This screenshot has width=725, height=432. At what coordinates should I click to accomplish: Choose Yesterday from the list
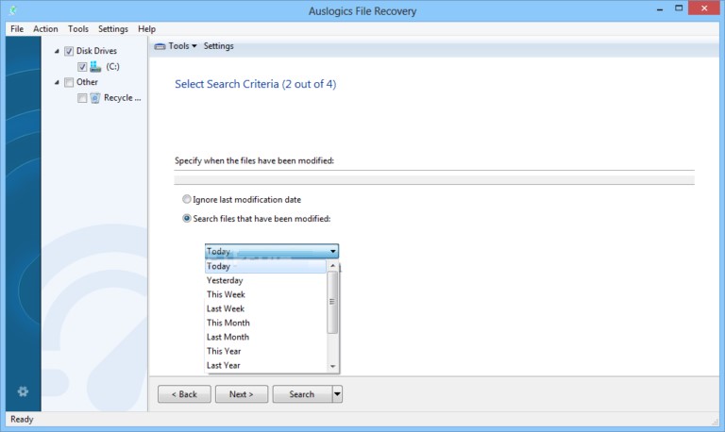coord(265,280)
